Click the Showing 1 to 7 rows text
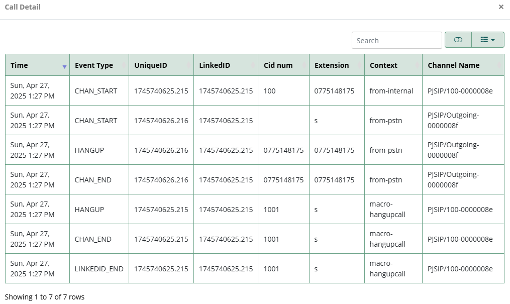 click(45, 297)
